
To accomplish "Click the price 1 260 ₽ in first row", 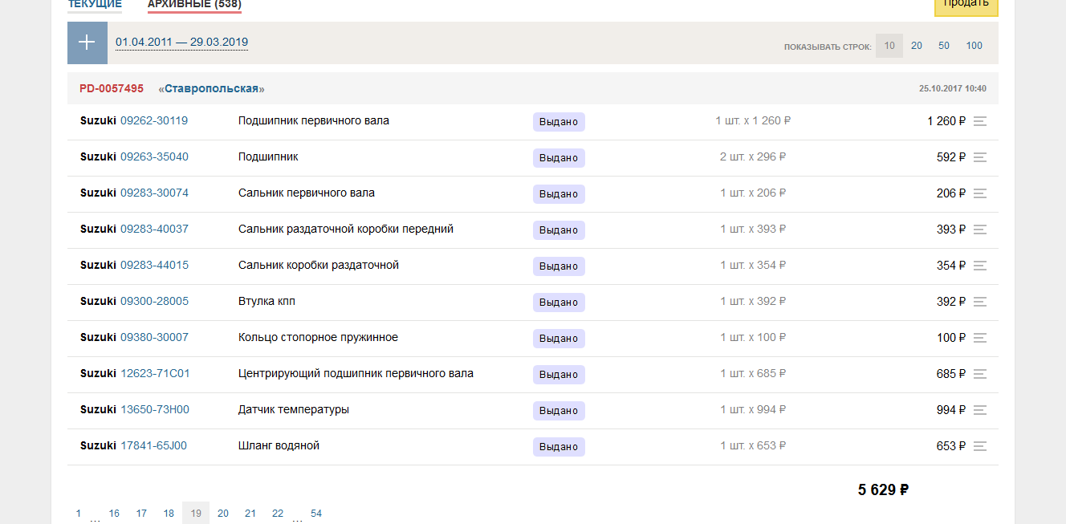I will [946, 121].
